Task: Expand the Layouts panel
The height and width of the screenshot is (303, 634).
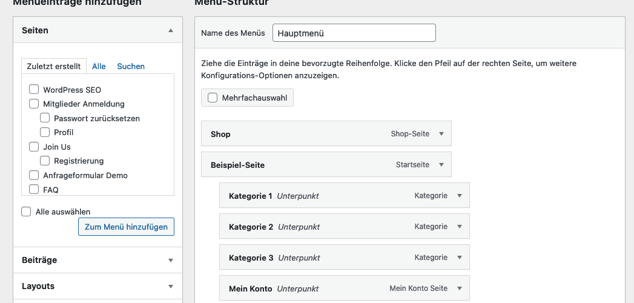Action: [x=171, y=287]
